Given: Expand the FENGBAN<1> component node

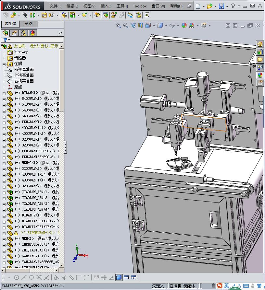Looking at the screenshot, I should [x=4, y=123].
